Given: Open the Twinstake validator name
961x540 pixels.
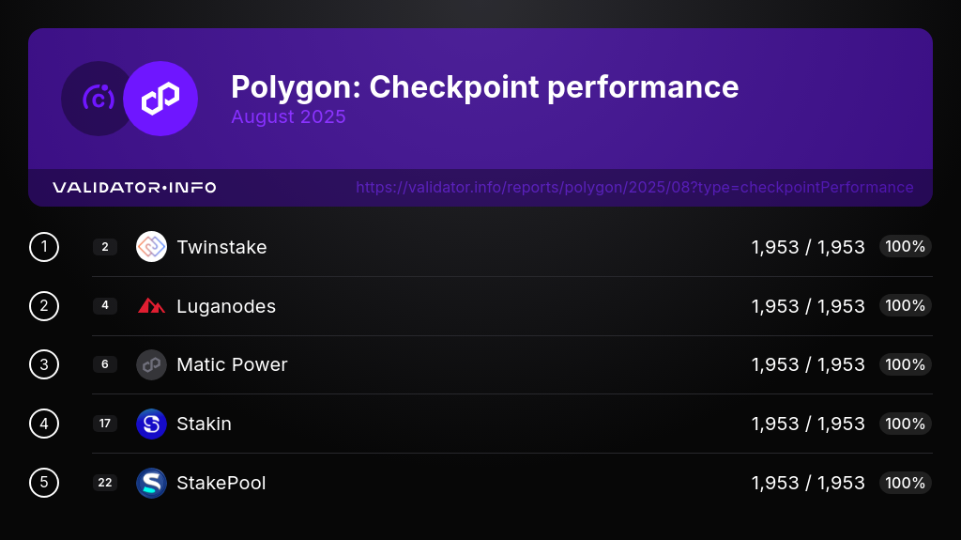Looking at the screenshot, I should click(x=221, y=247).
